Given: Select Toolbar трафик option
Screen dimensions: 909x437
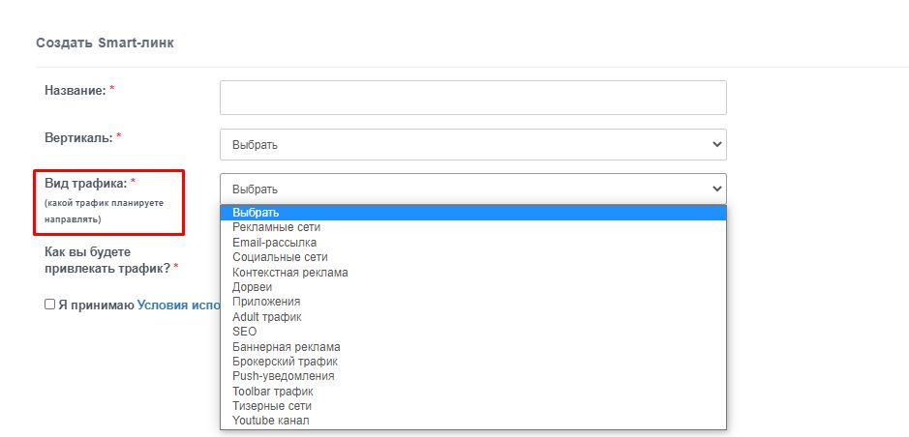Looking at the screenshot, I should tap(272, 392).
